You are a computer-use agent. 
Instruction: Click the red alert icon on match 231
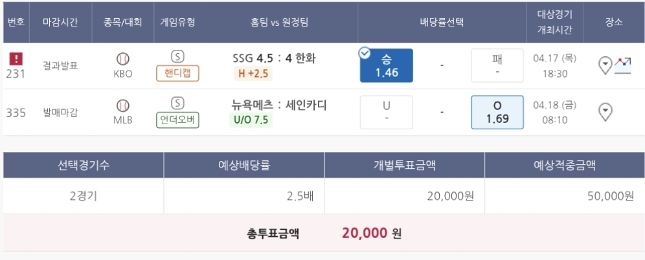pyautogui.click(x=16, y=59)
